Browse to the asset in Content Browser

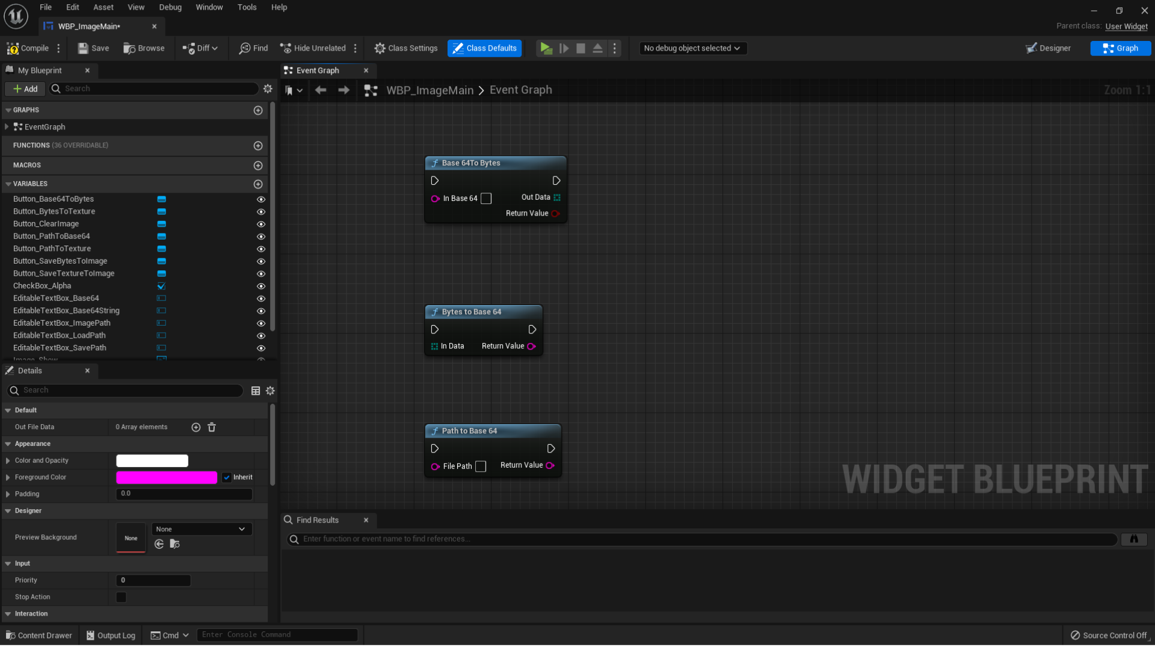[143, 48]
